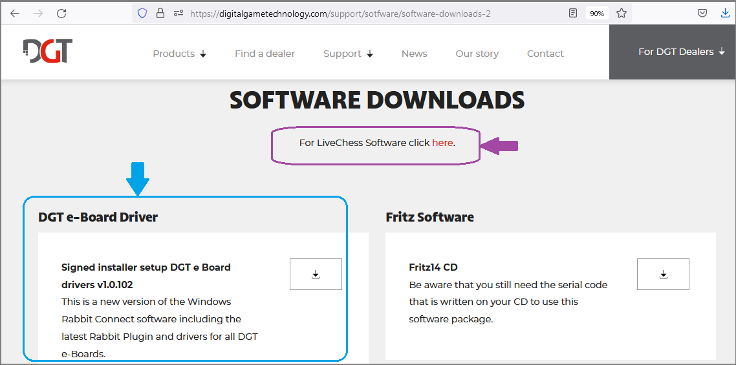Image resolution: width=736 pixels, height=365 pixels.
Task: Go to the News page
Action: pos(415,54)
